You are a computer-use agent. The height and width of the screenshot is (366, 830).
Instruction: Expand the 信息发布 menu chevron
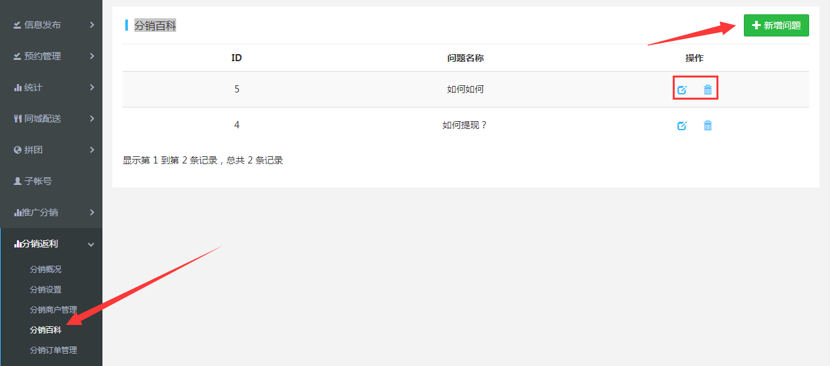92,25
